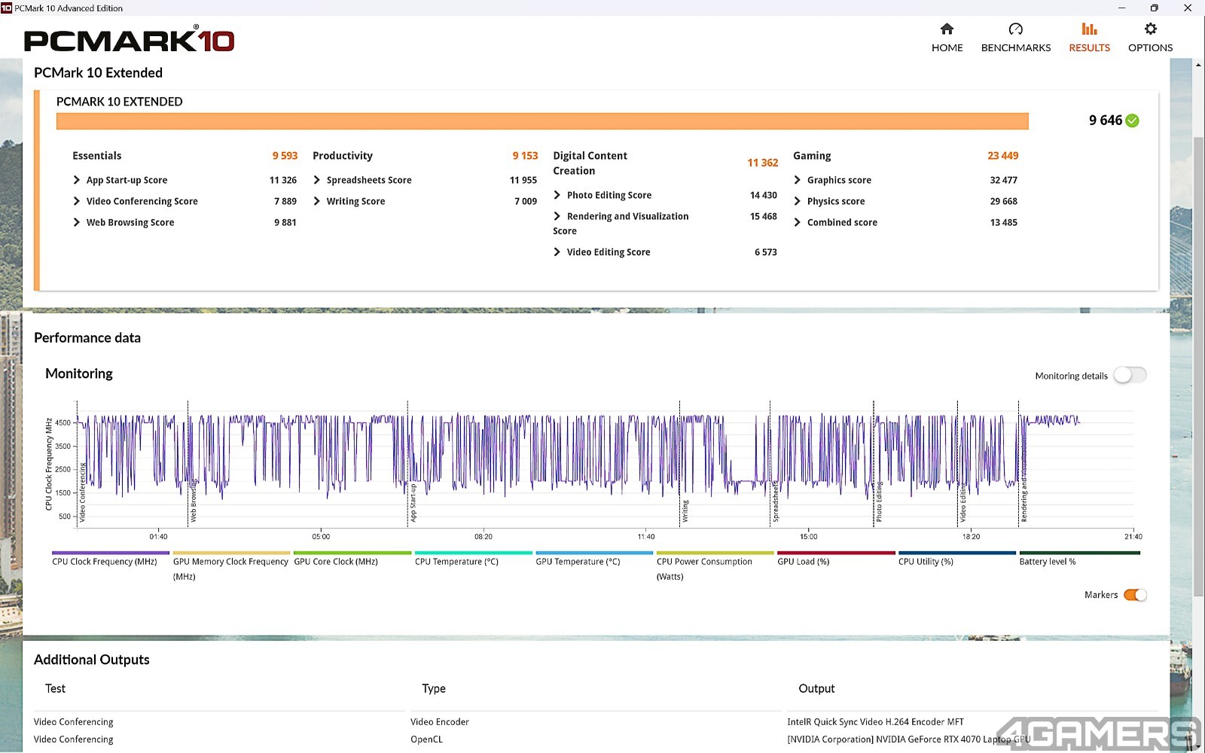Open the Options gear icon
The width and height of the screenshot is (1205, 753).
point(1150,29)
